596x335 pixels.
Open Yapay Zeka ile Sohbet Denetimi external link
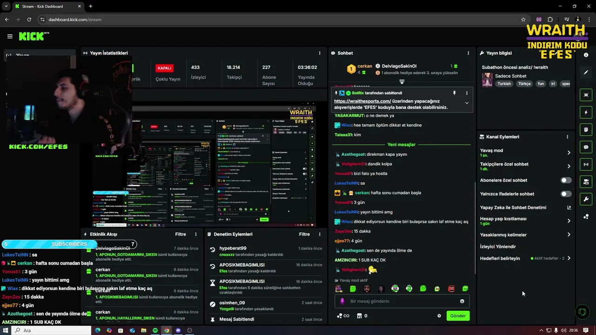click(569, 208)
